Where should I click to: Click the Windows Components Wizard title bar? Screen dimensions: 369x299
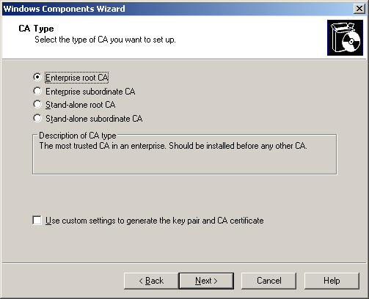[178, 9]
